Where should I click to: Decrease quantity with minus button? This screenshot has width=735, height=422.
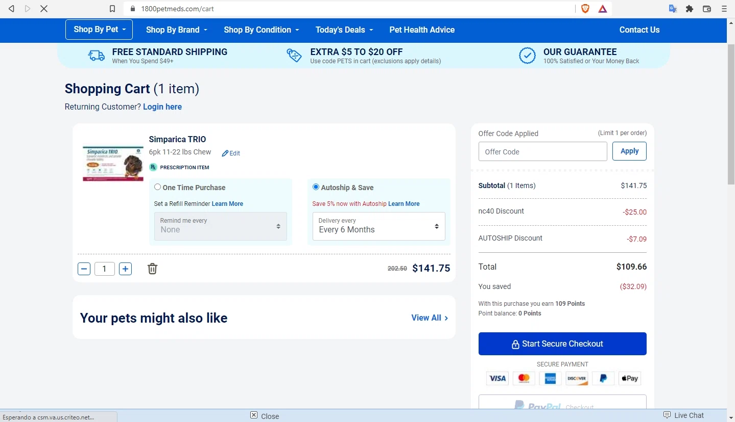(x=84, y=269)
